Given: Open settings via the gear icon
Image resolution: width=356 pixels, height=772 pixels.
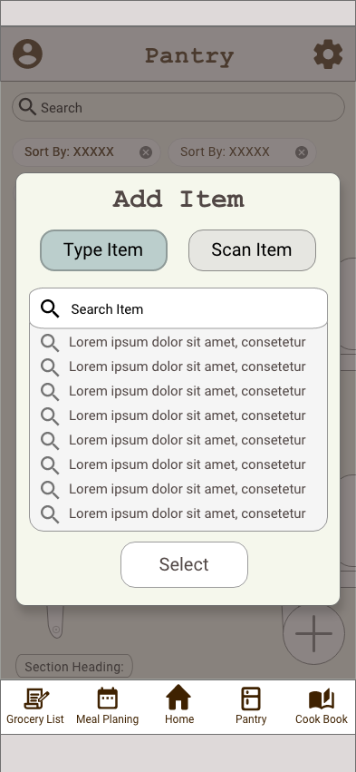Looking at the screenshot, I should 328,54.
